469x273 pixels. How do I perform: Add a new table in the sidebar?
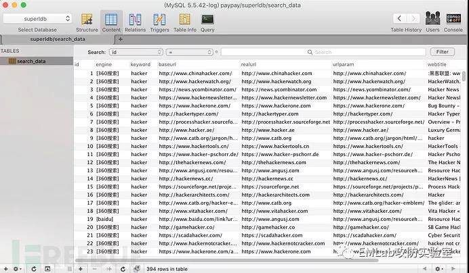point(5,269)
